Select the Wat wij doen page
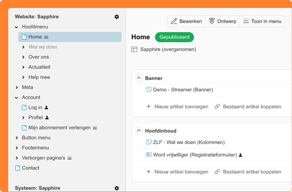The height and width of the screenshot is (192, 292). 43,47
